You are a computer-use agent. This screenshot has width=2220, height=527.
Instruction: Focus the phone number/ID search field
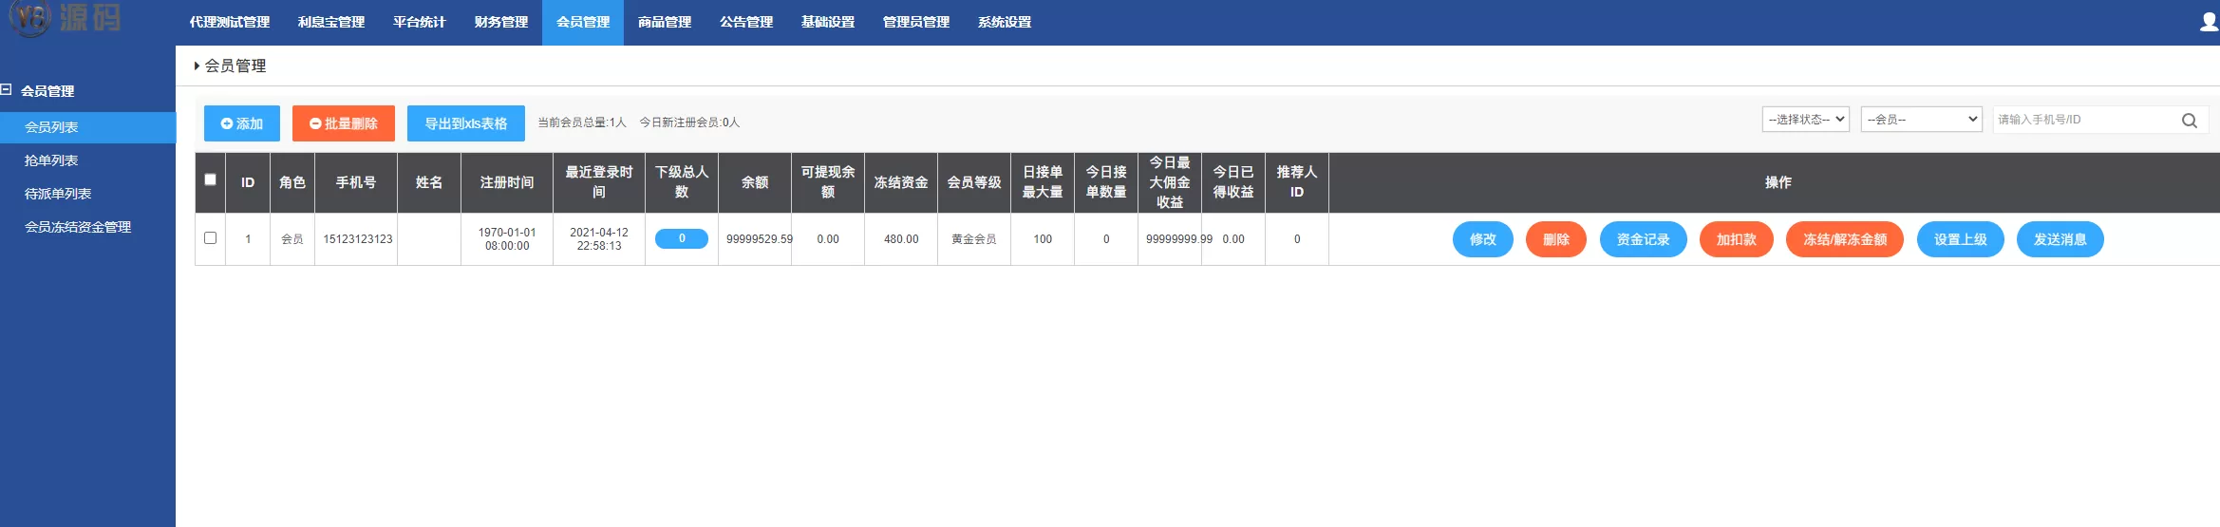pos(2084,120)
